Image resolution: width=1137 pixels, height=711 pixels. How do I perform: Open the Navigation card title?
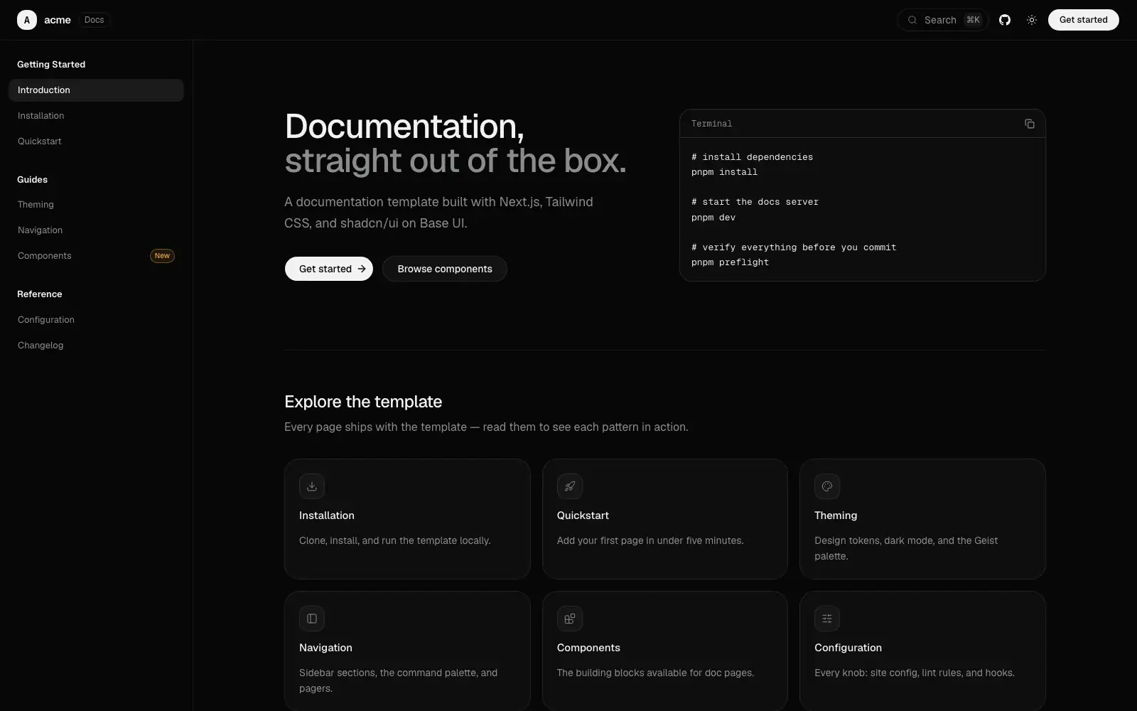point(325,648)
